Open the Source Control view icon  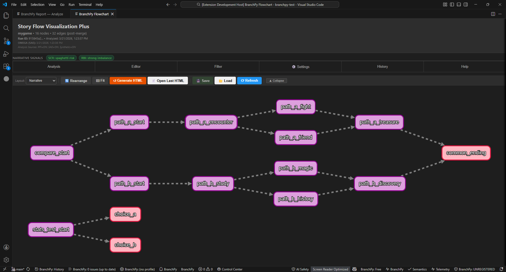tap(6, 41)
